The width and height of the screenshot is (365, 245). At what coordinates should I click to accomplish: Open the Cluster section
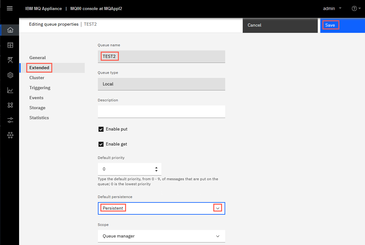(x=37, y=78)
